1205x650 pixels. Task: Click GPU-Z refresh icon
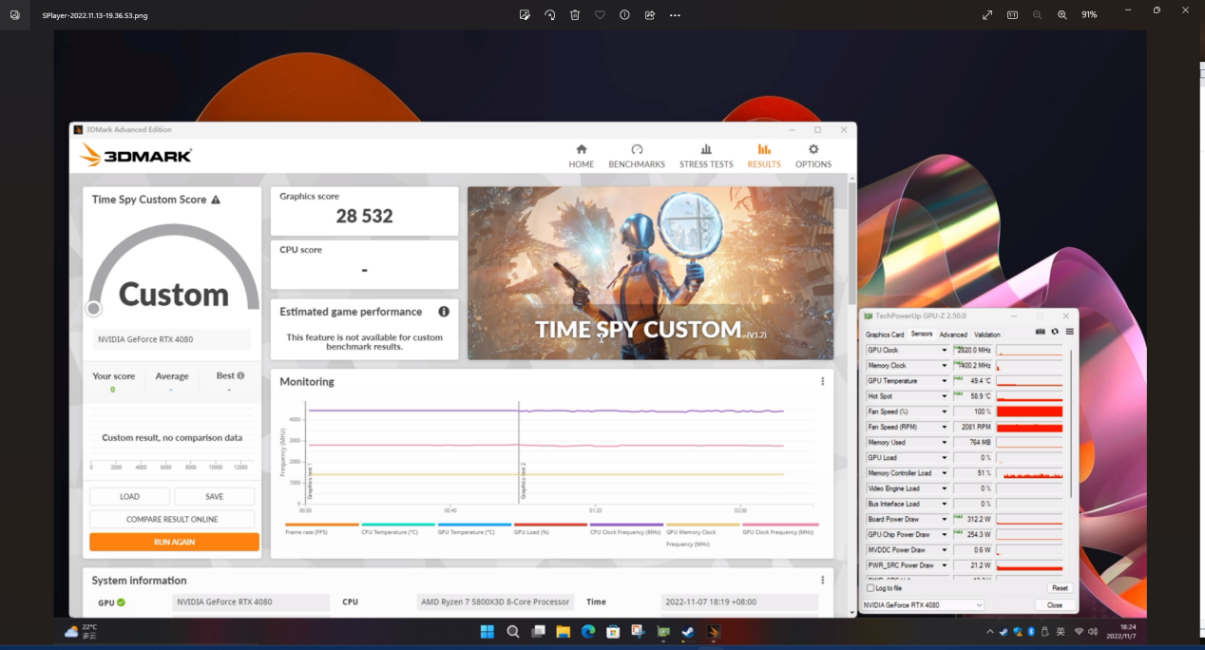1055,332
